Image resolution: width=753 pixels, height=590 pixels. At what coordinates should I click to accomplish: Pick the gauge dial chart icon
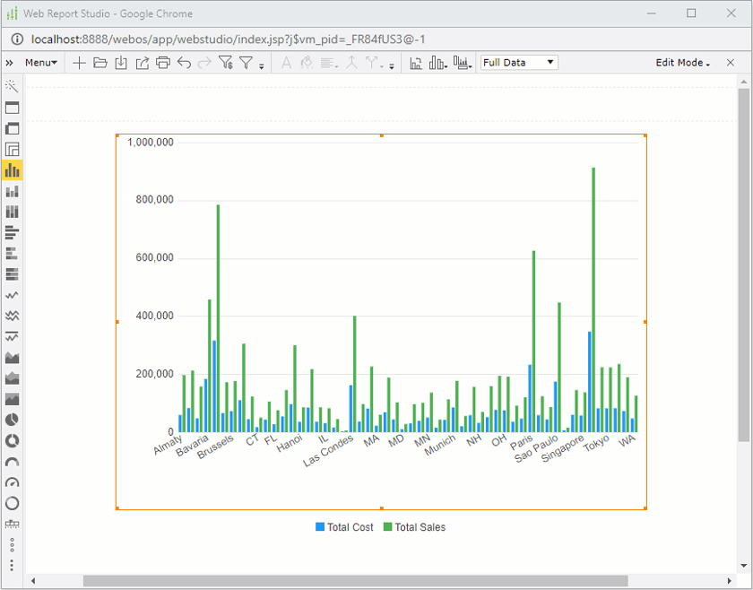point(13,482)
